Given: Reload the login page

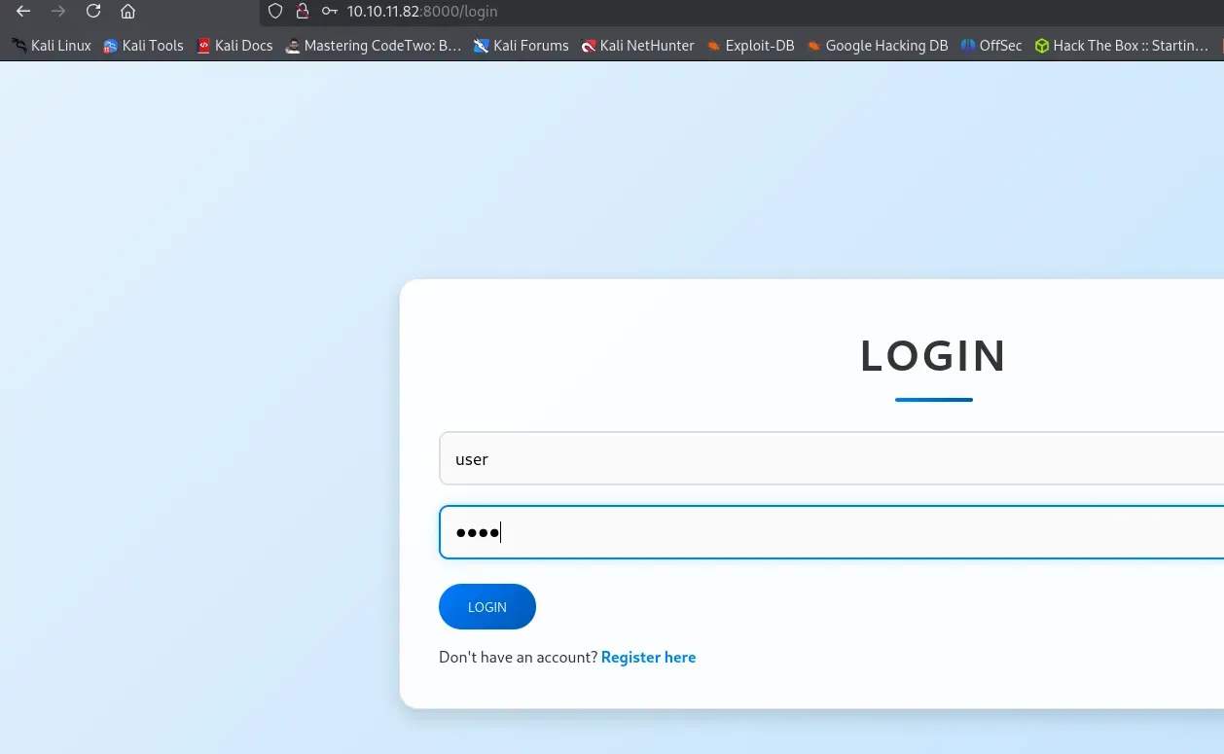Looking at the screenshot, I should (x=93, y=12).
